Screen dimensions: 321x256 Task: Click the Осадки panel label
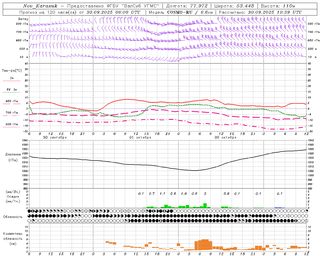coord(13,196)
